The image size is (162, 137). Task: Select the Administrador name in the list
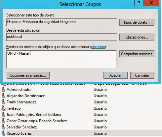pyautogui.click(x=19, y=90)
